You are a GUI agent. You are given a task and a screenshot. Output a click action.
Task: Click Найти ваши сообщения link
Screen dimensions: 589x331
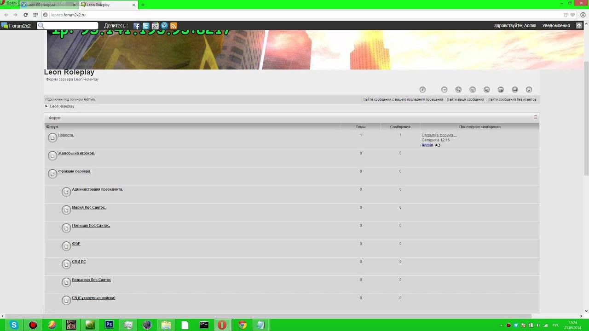(x=466, y=99)
